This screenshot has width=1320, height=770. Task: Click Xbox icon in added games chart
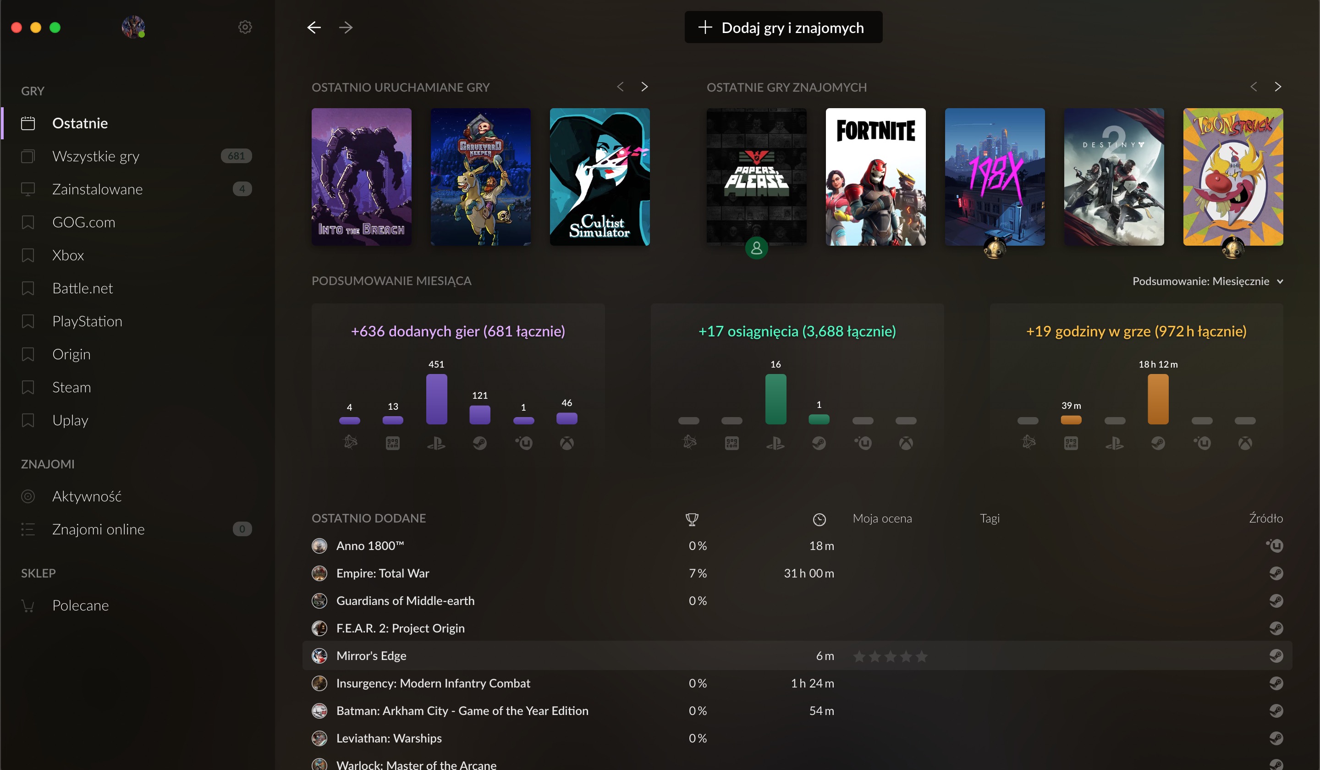pyautogui.click(x=567, y=443)
